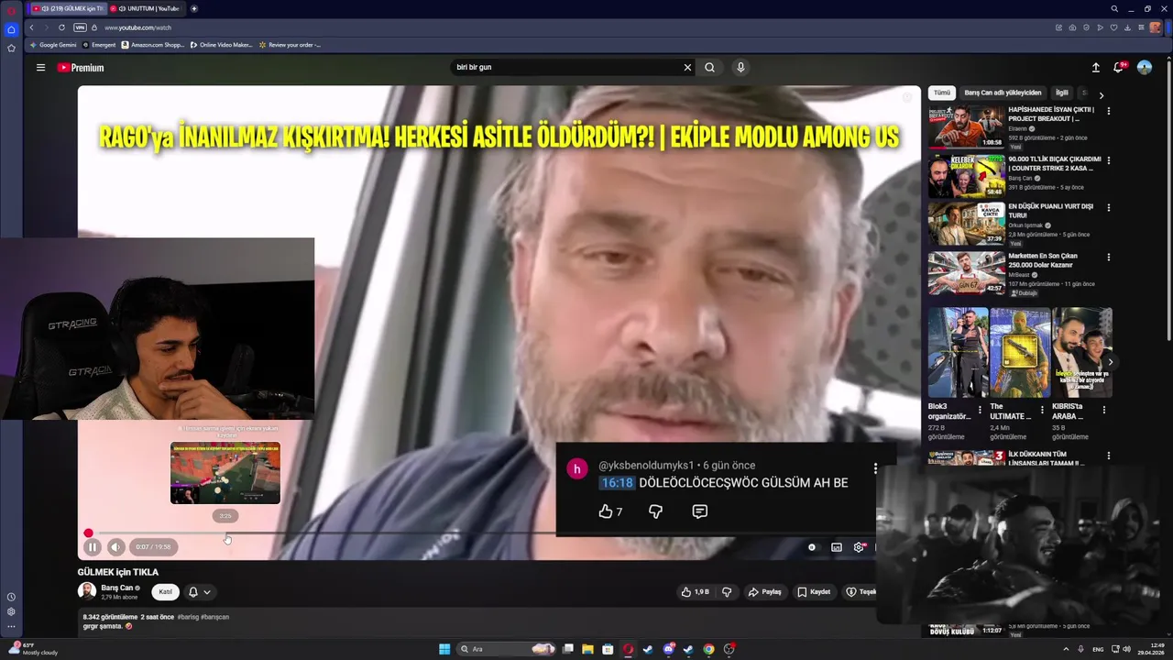Image resolution: width=1173 pixels, height=660 pixels.
Task: Open the YouTube hamburger guide menu
Action: point(40,68)
